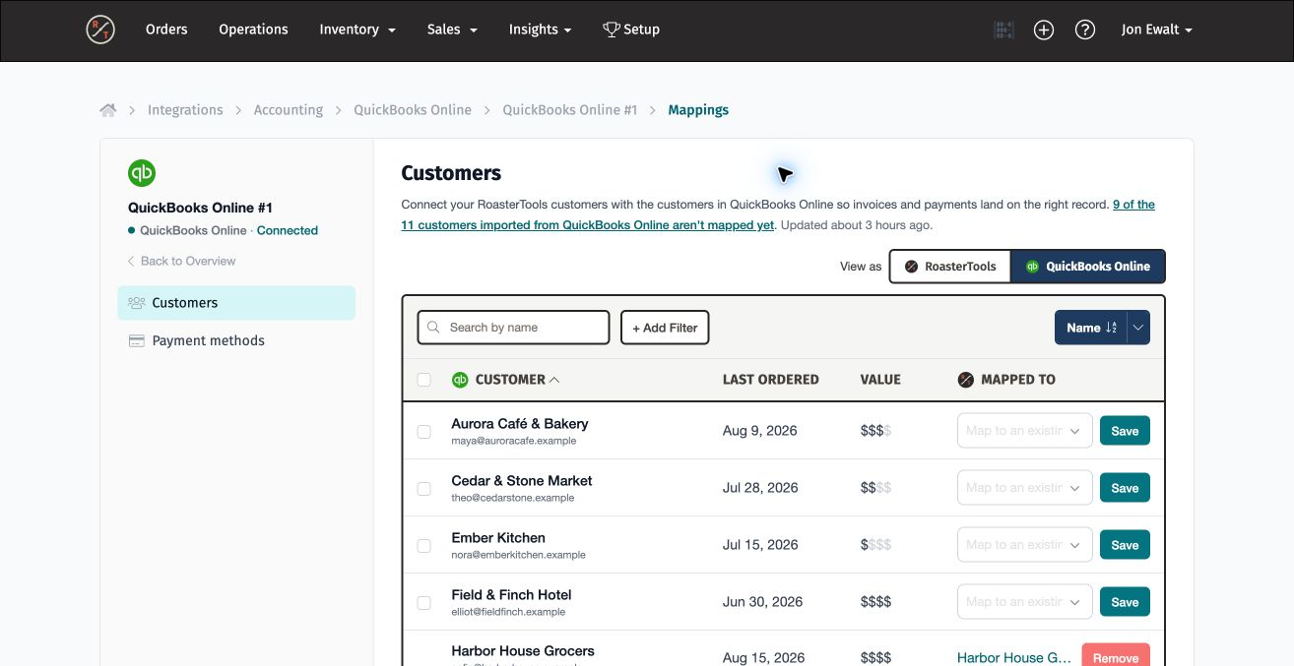Viewport: 1294px width, 666px height.
Task: Switch view to RoasterTools
Action: pyautogui.click(x=950, y=267)
